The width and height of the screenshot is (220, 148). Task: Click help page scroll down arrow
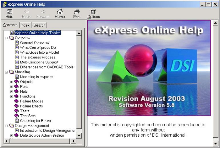point(215,143)
